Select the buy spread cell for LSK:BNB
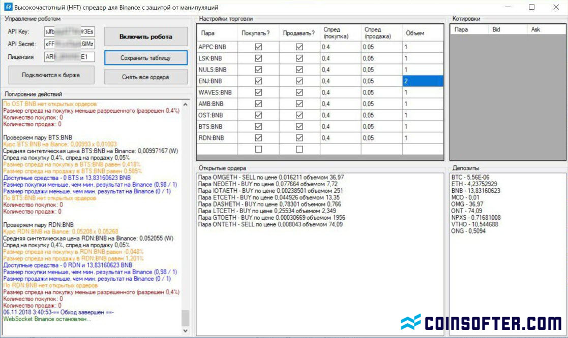The image size is (568, 338). coord(341,58)
